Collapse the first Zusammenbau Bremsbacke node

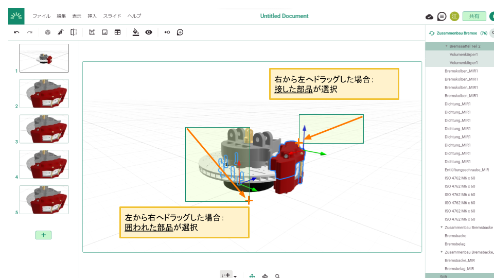[x=442, y=227]
